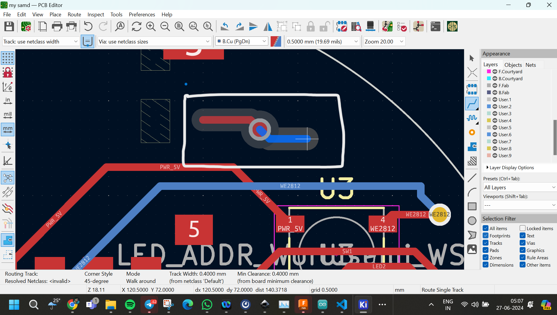
Task: Select the Draw rectangle tool
Action: (472, 206)
